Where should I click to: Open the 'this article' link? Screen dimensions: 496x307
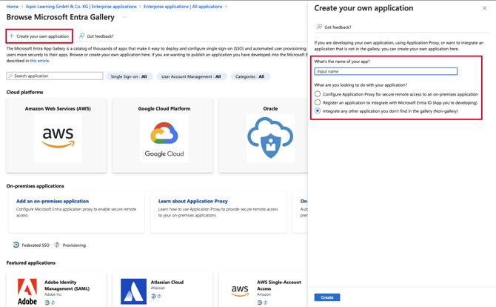[39, 61]
